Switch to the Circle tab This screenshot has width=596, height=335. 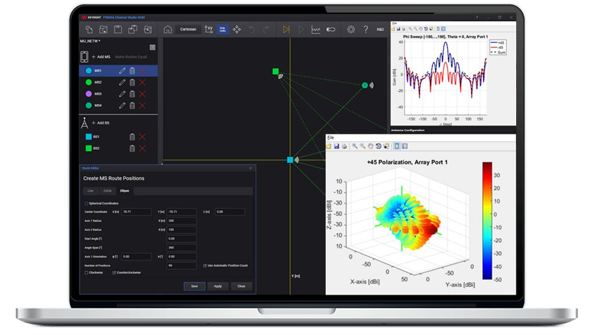(x=107, y=191)
